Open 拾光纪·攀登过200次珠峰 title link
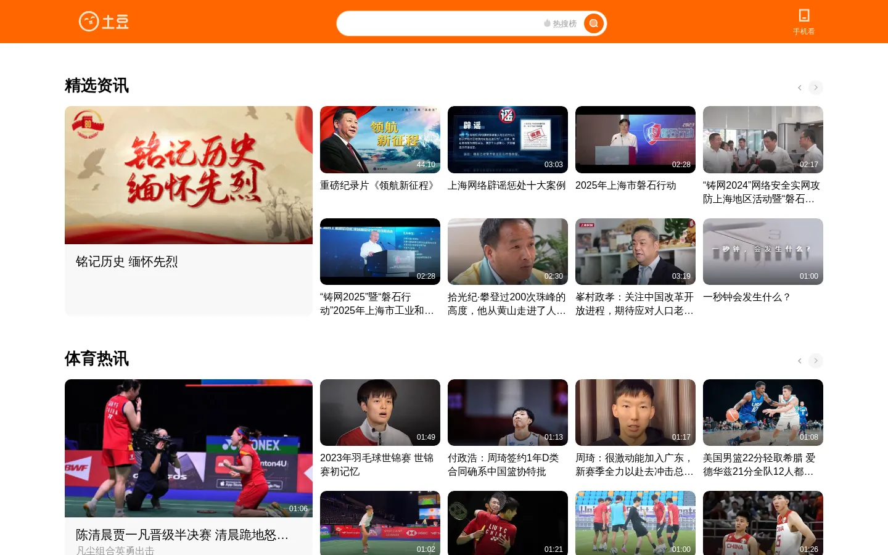This screenshot has height=555, width=888. click(x=507, y=304)
